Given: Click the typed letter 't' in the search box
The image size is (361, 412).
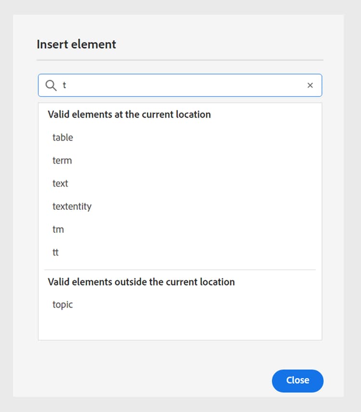Looking at the screenshot, I should pyautogui.click(x=64, y=85).
